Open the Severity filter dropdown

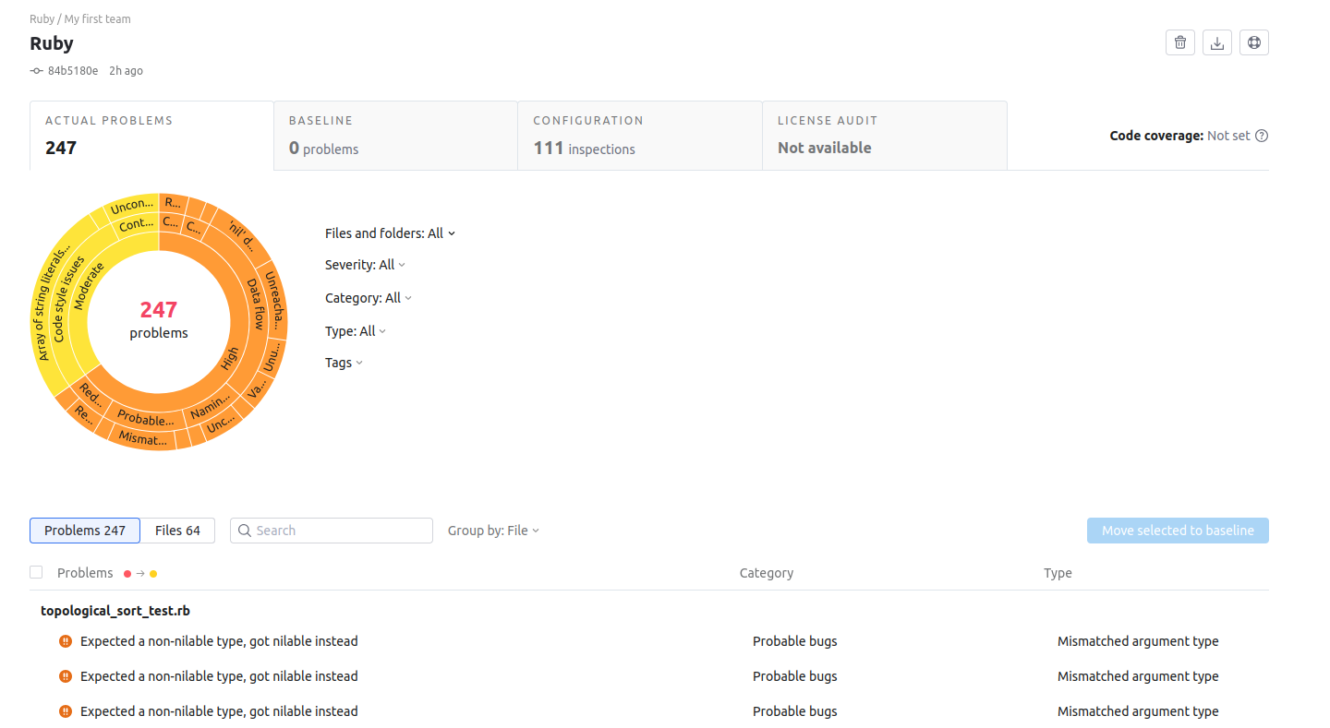[365, 265]
